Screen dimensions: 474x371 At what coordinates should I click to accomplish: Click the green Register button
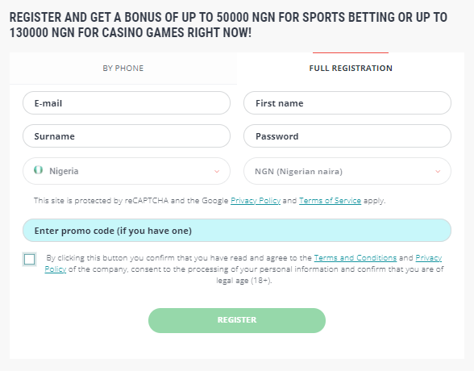pyautogui.click(x=237, y=320)
